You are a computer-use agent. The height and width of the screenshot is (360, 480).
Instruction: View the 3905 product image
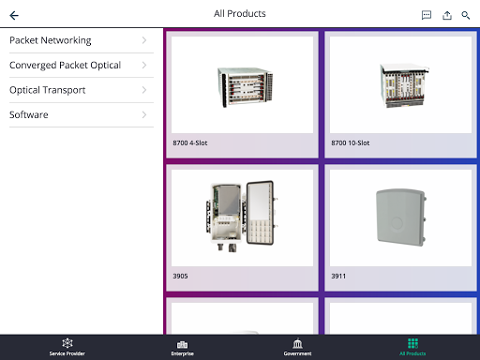[242, 217]
